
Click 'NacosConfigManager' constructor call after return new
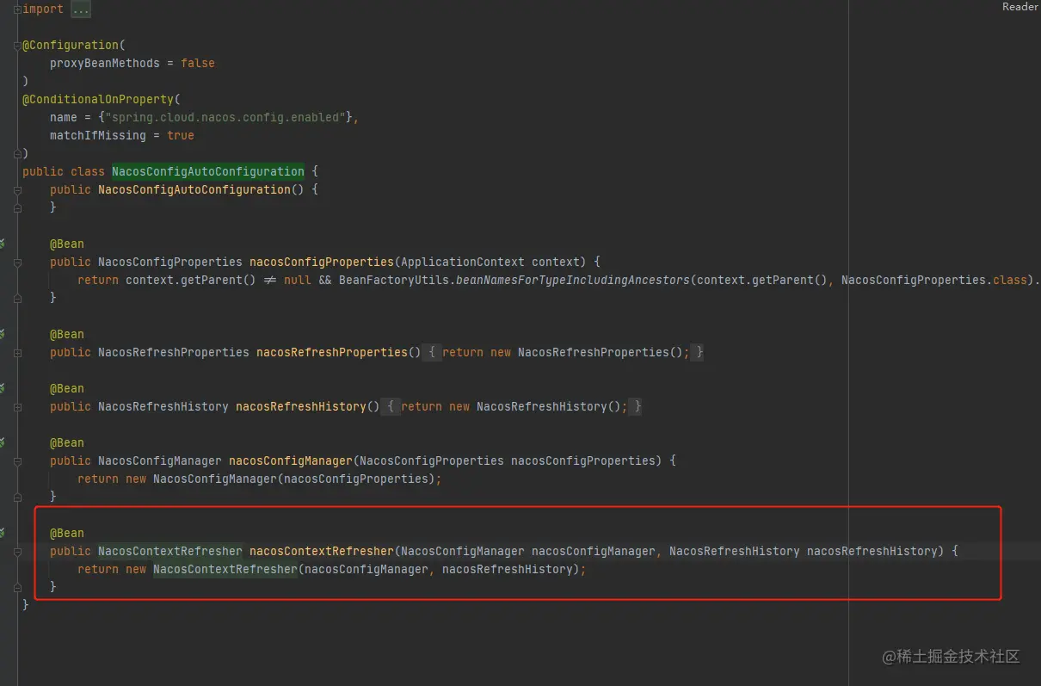(x=215, y=479)
